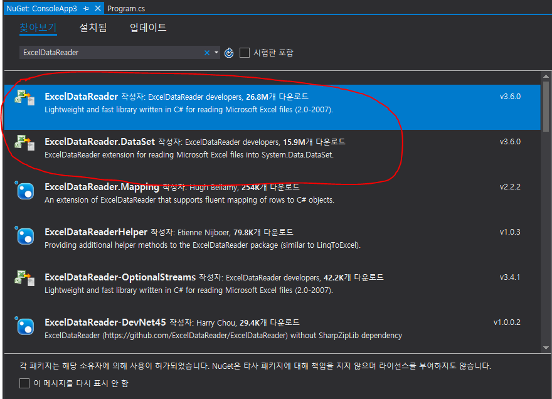Select the ExcelDataReader.DataSet package title
This screenshot has width=552, height=399.
click(100, 142)
